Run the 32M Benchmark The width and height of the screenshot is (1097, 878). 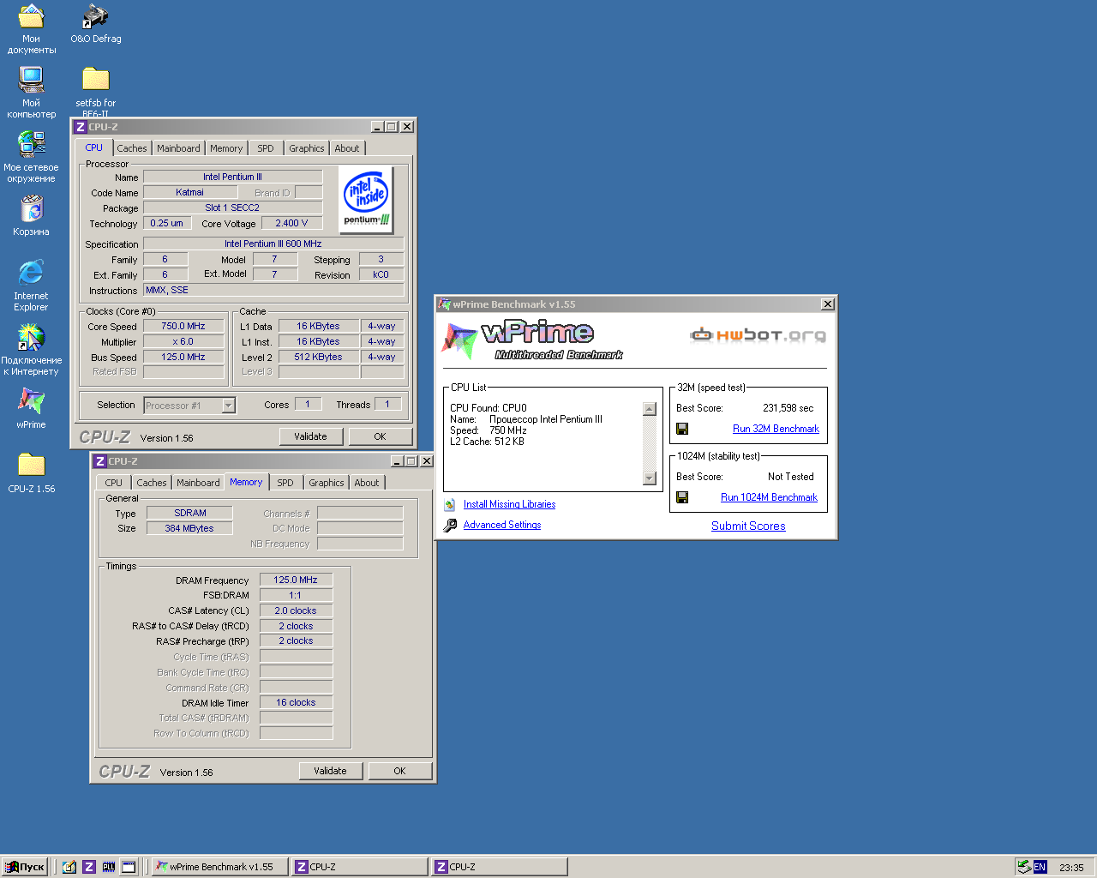click(776, 429)
